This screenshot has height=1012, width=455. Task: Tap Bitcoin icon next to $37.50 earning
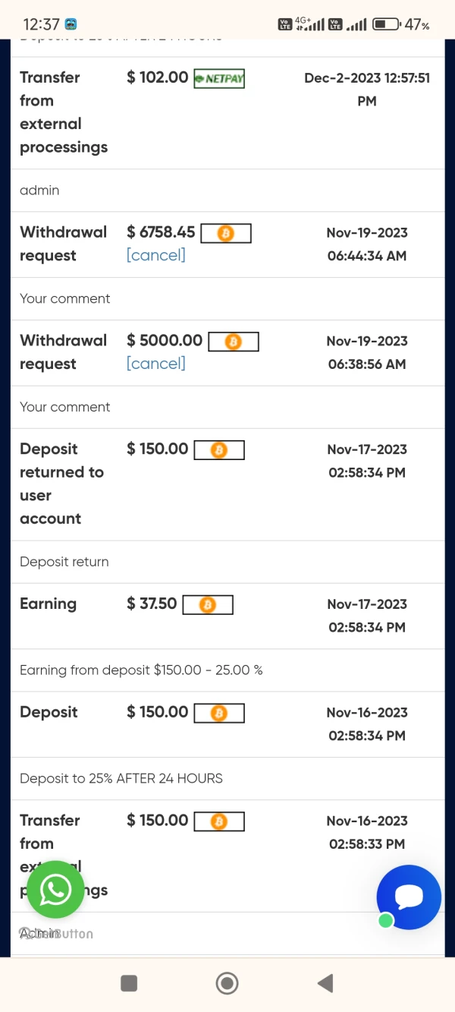208,605
